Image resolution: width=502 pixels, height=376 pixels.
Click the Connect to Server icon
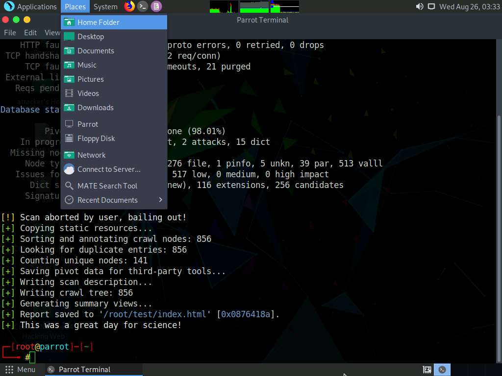[69, 169]
